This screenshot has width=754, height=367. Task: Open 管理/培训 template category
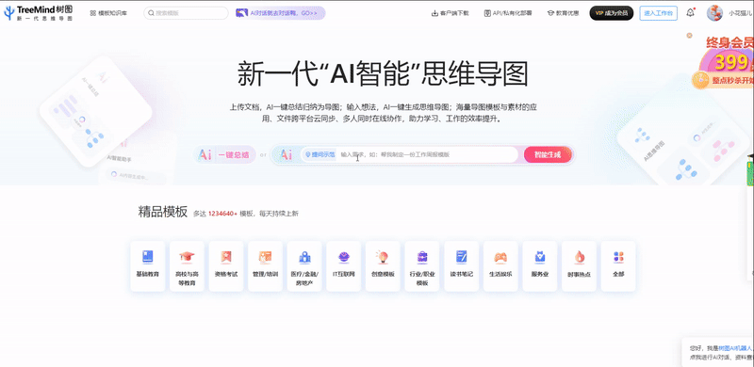[x=265, y=265]
